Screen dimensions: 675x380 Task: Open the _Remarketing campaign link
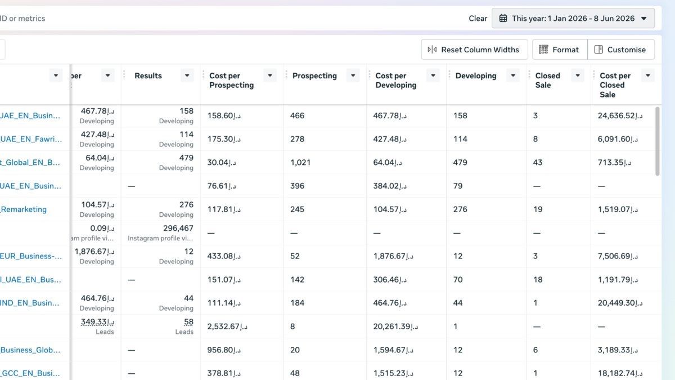click(x=23, y=209)
